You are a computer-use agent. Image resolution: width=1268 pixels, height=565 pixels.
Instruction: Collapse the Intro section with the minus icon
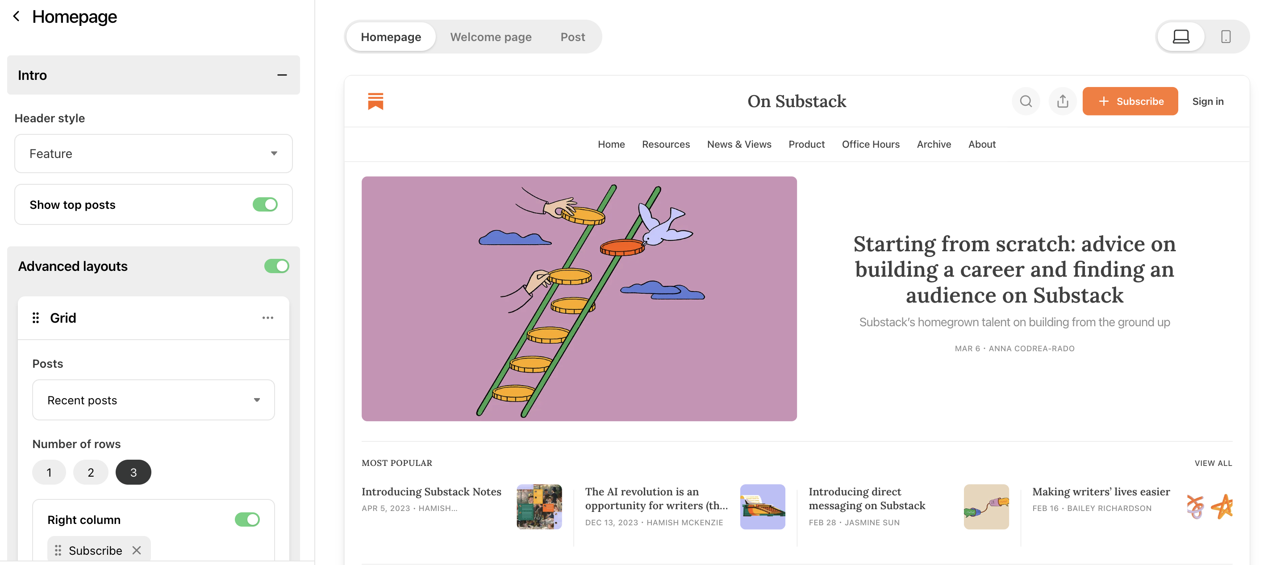click(x=282, y=75)
